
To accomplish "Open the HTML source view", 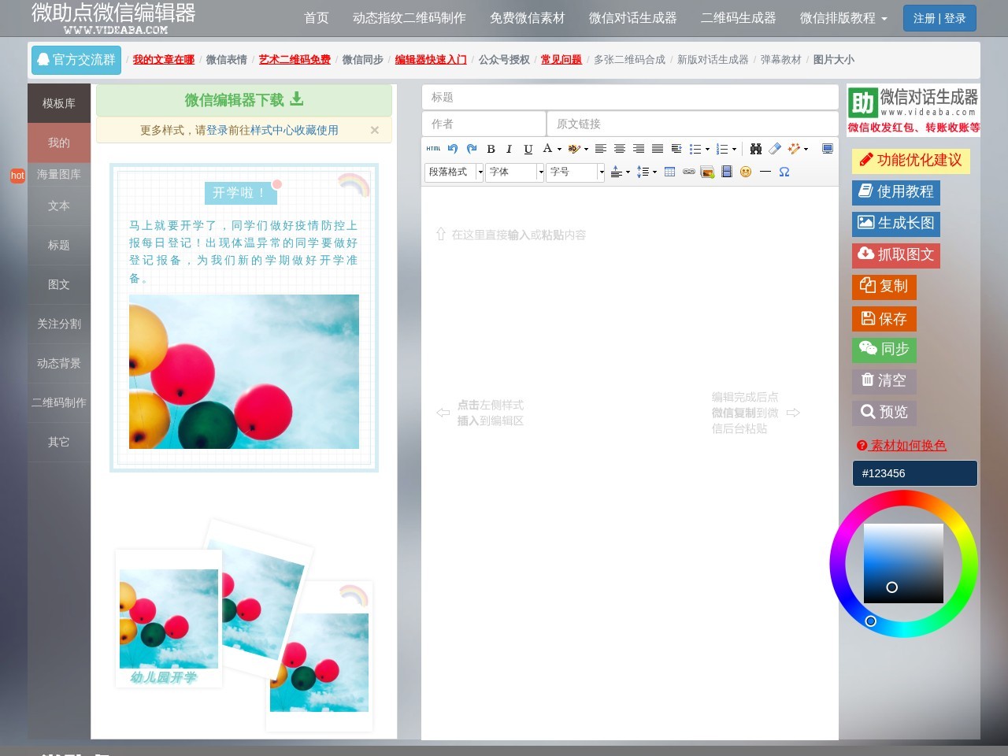I will pos(434,148).
